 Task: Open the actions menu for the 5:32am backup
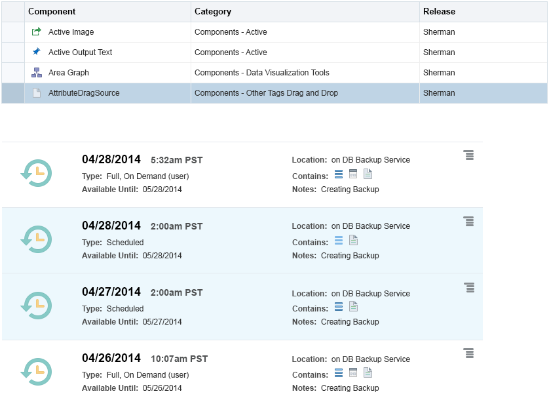468,155
